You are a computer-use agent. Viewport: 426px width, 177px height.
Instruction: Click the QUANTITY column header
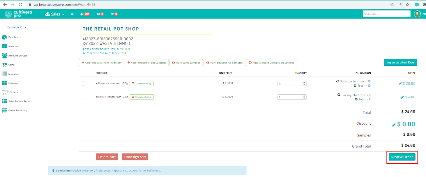pyautogui.click(x=301, y=73)
